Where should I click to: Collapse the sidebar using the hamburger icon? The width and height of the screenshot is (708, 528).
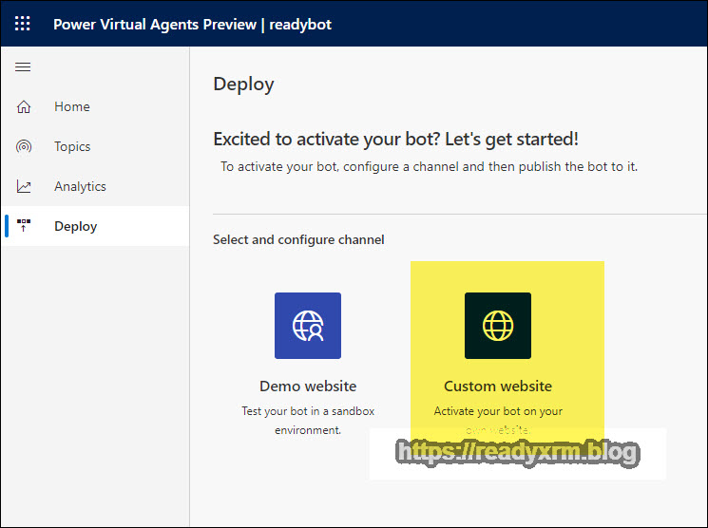coord(24,66)
